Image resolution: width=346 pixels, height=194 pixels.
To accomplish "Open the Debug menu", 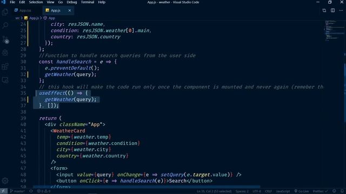I will [x=72, y=2].
